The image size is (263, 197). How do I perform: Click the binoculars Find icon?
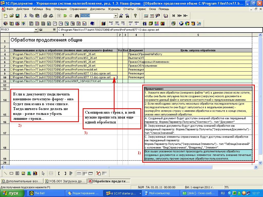coord(77,16)
